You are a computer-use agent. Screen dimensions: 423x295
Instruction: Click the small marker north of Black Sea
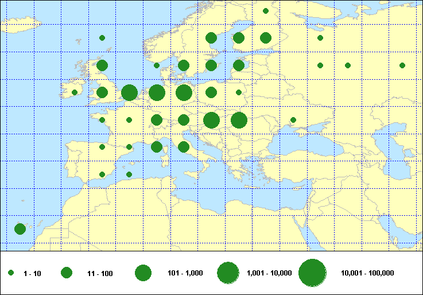pos(293,120)
